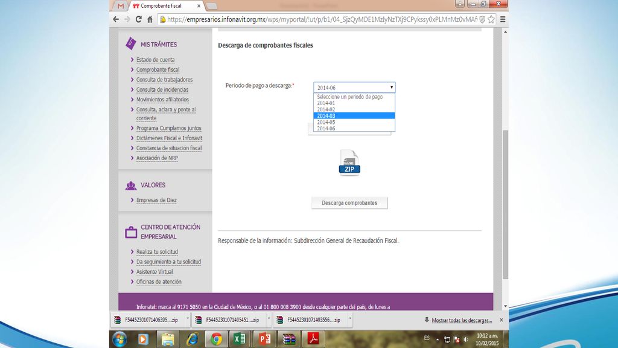Open Empresas de Diez link
This screenshot has width=618, height=348.
[156, 200]
